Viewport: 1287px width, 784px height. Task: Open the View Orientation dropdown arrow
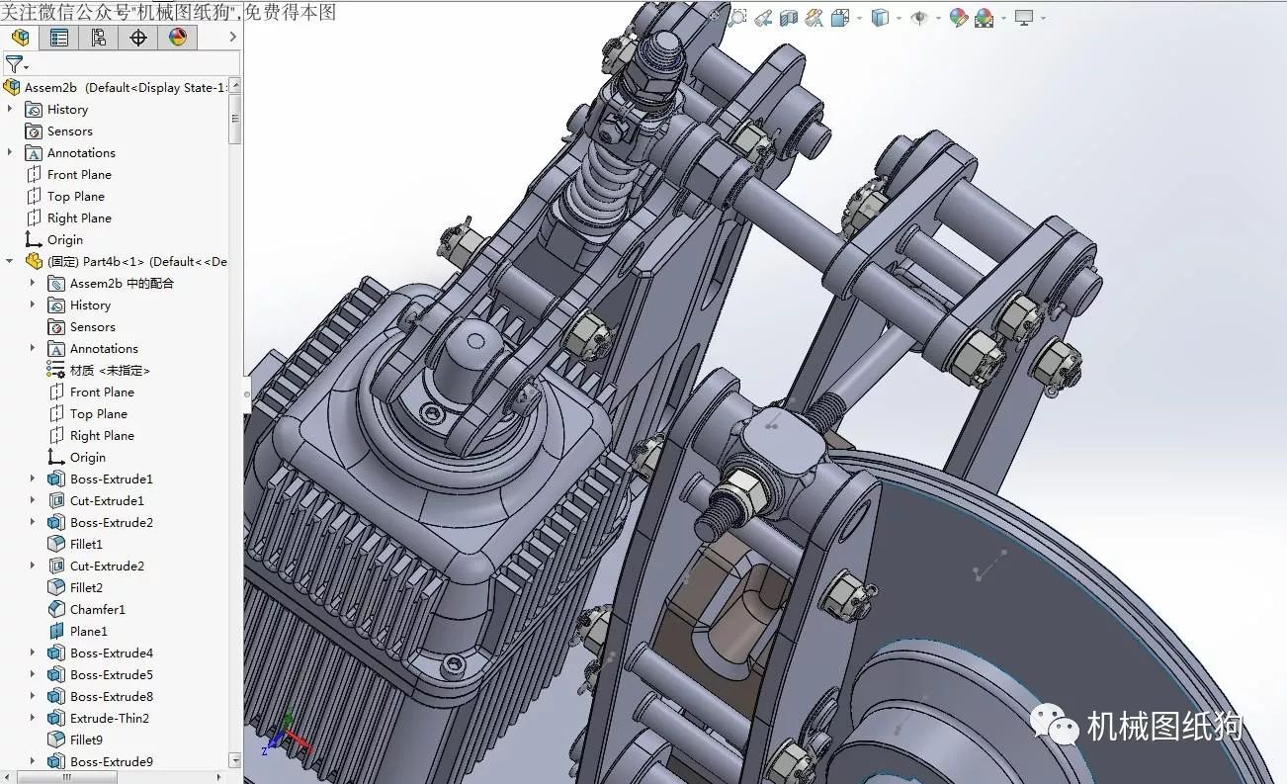pyautogui.click(x=859, y=18)
